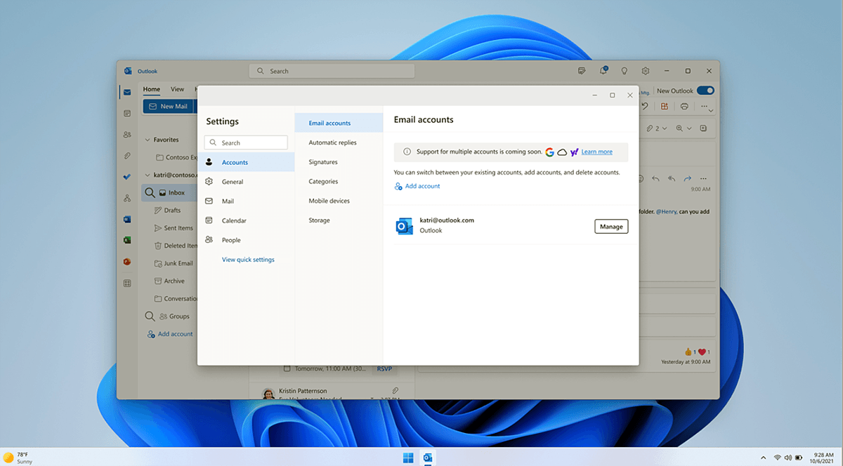Open the ribbon's three-dot overflow menu
843x466 pixels.
(x=704, y=106)
